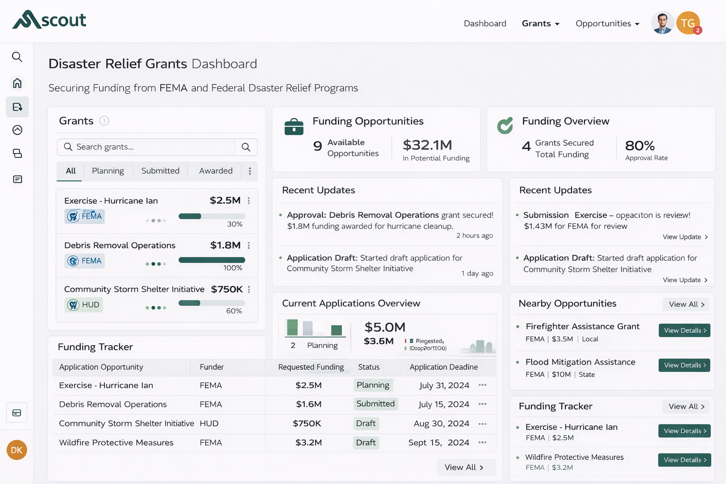Click the Draft status for Community Storm Shelter Initiative
This screenshot has height=484, width=726.
coord(366,423)
